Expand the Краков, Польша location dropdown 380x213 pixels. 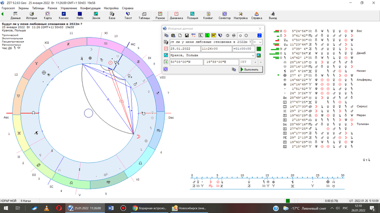253,55
